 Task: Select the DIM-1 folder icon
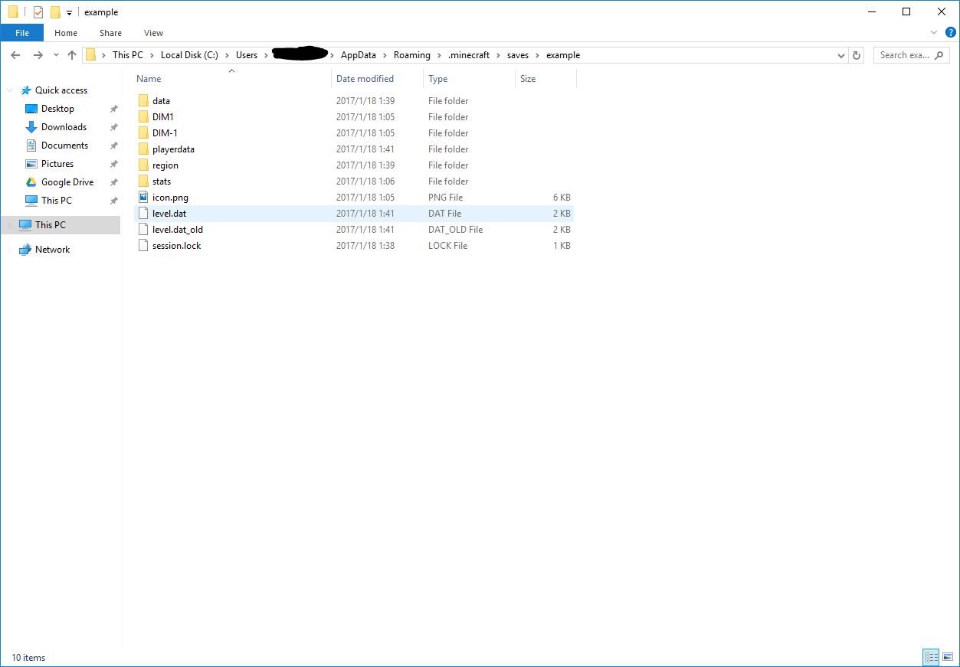coord(143,133)
